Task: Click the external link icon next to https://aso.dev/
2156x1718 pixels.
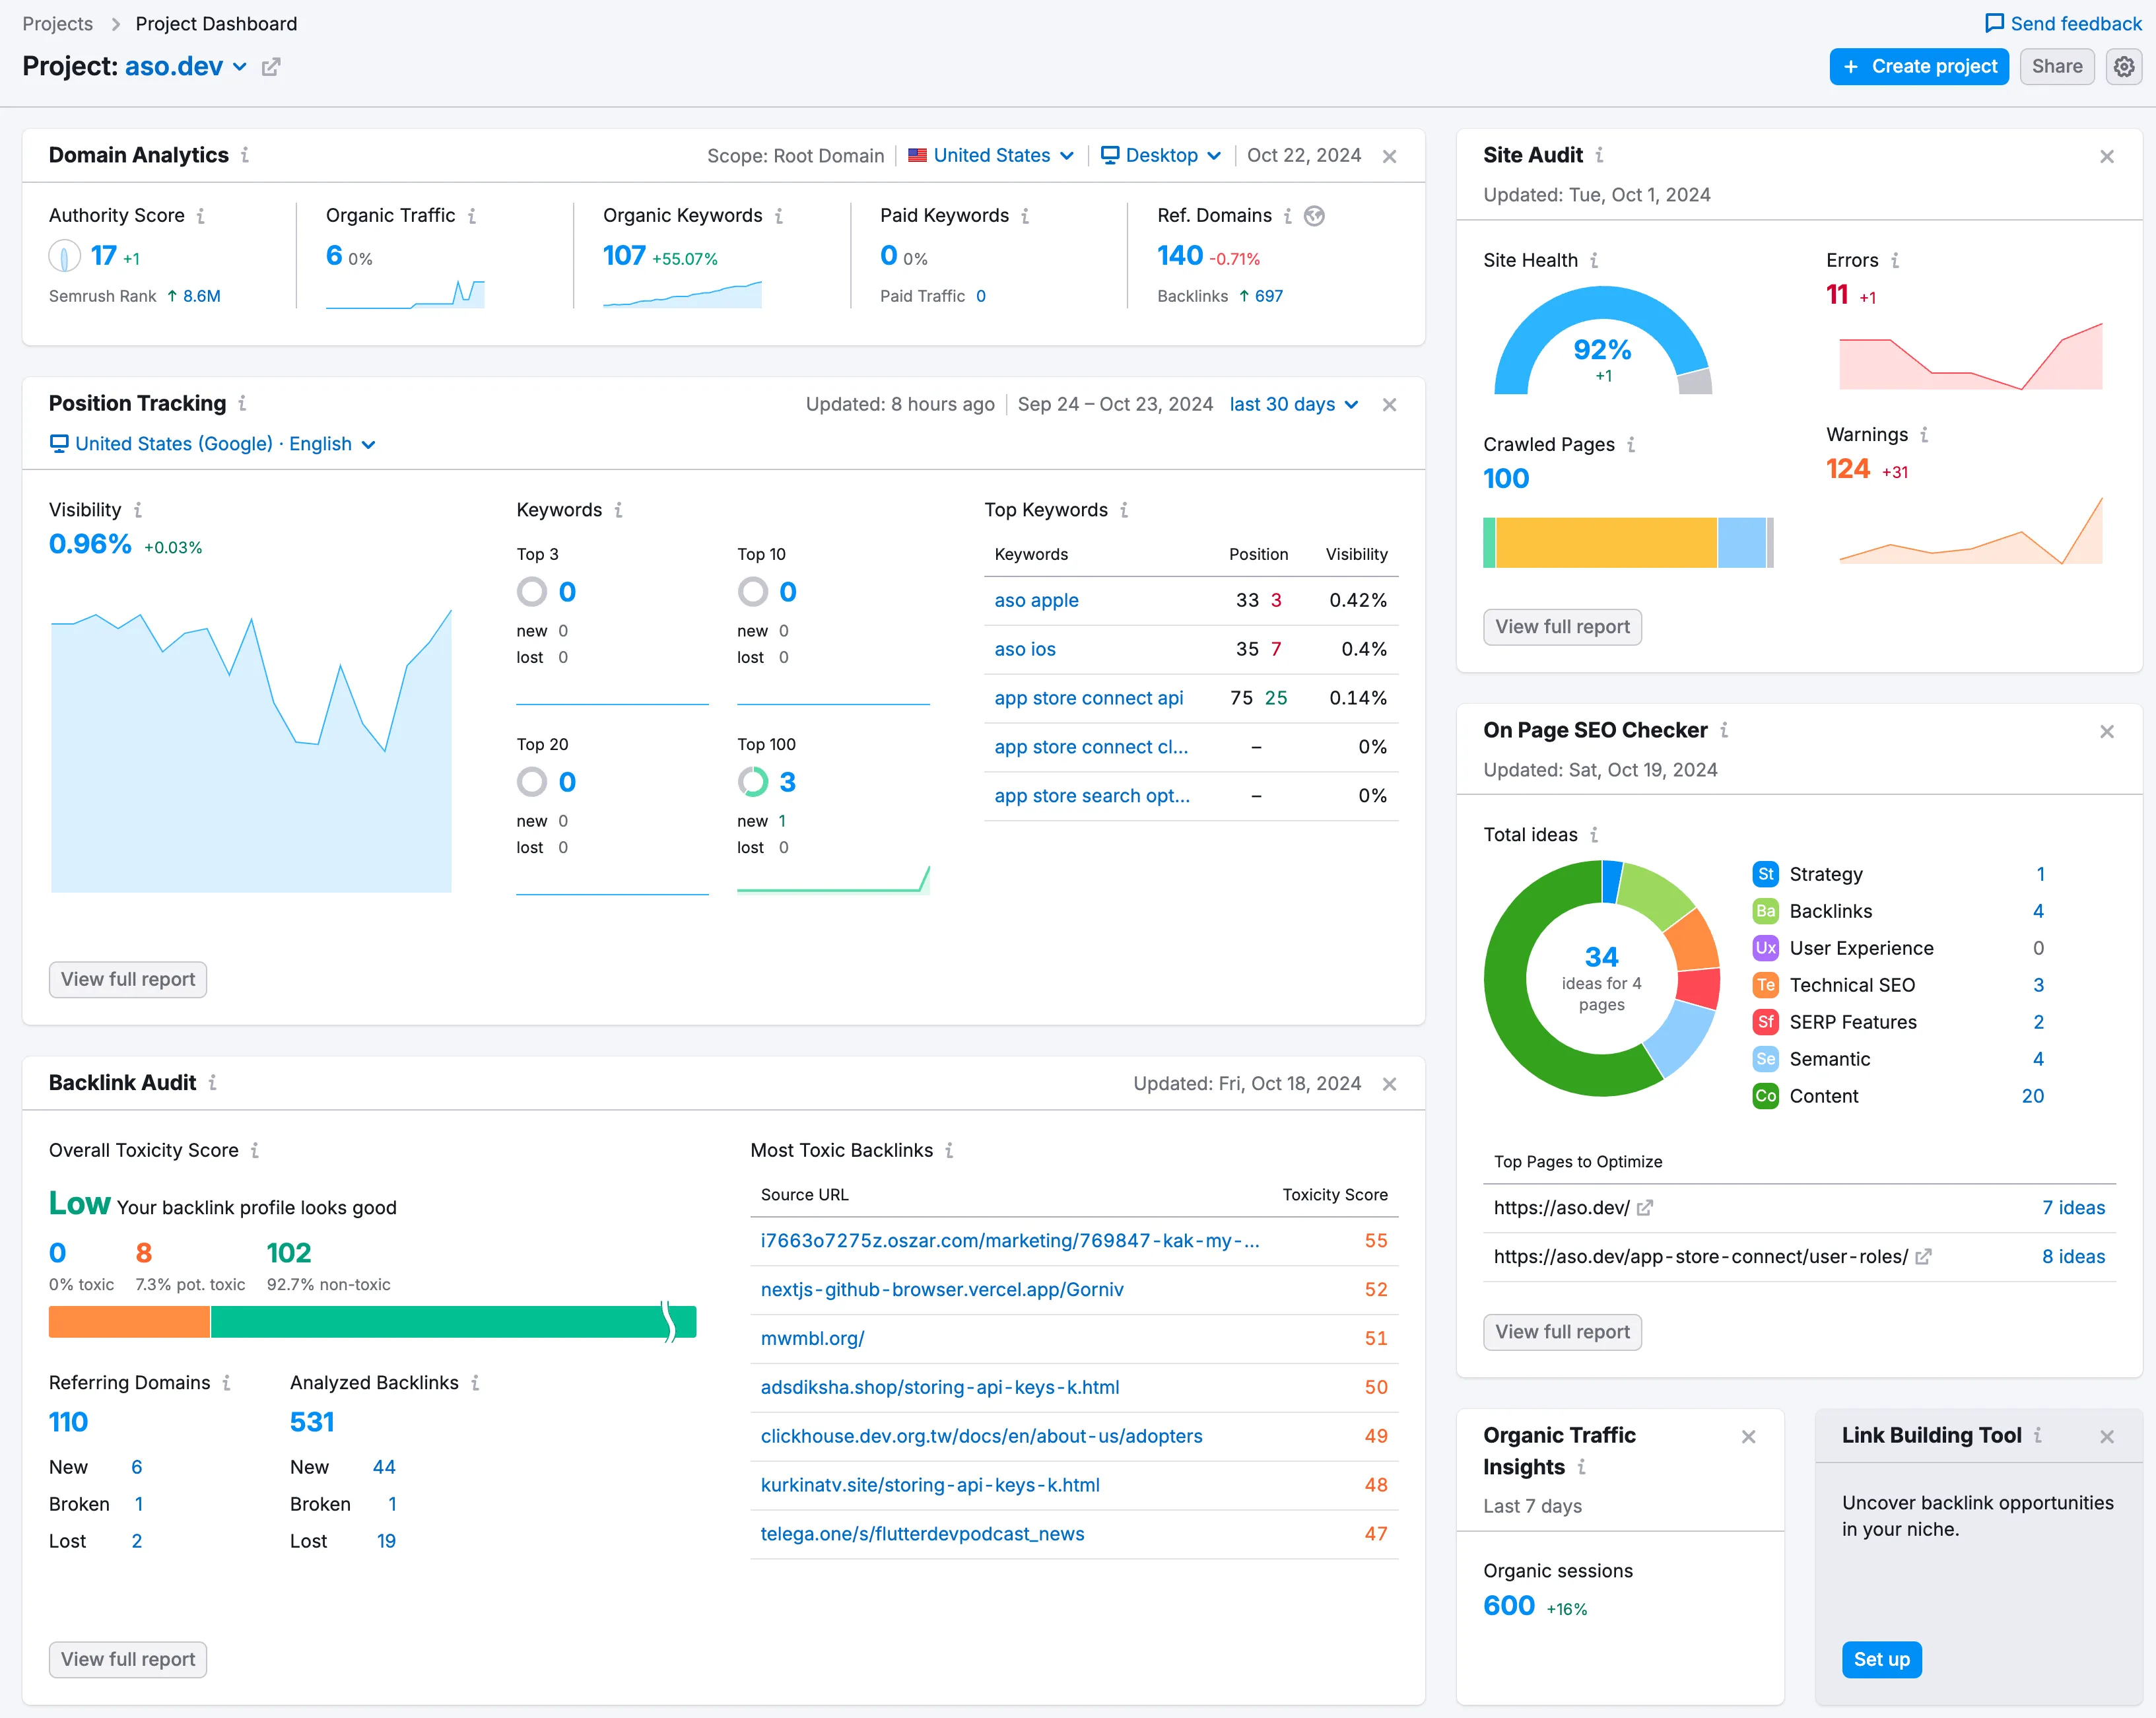Action: [x=1645, y=1207]
